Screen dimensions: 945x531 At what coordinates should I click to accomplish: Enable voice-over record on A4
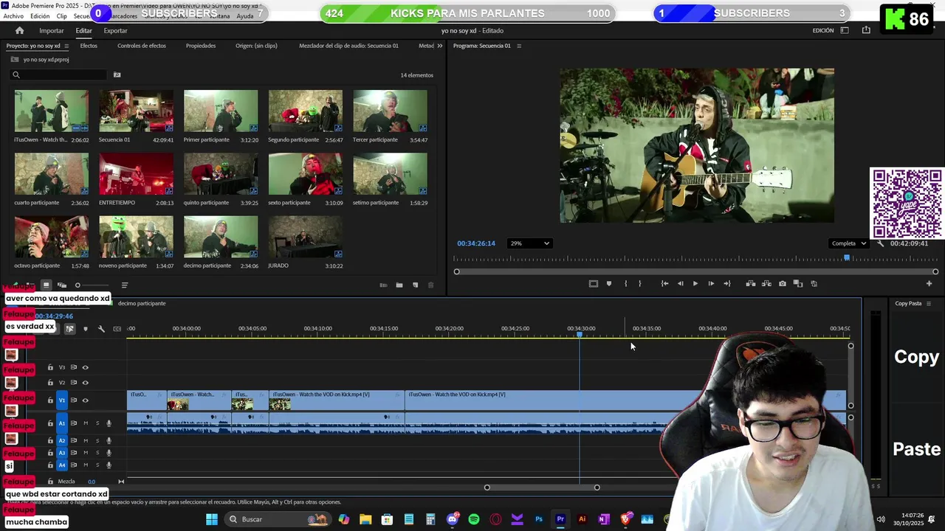coord(109,465)
